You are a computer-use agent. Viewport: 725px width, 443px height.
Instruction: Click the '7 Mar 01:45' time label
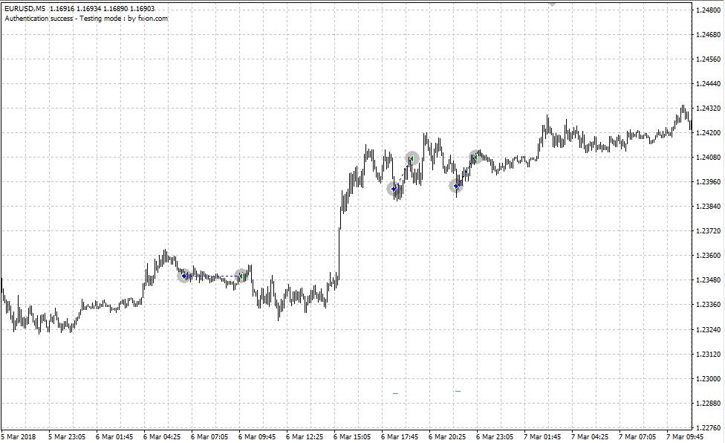pos(542,436)
